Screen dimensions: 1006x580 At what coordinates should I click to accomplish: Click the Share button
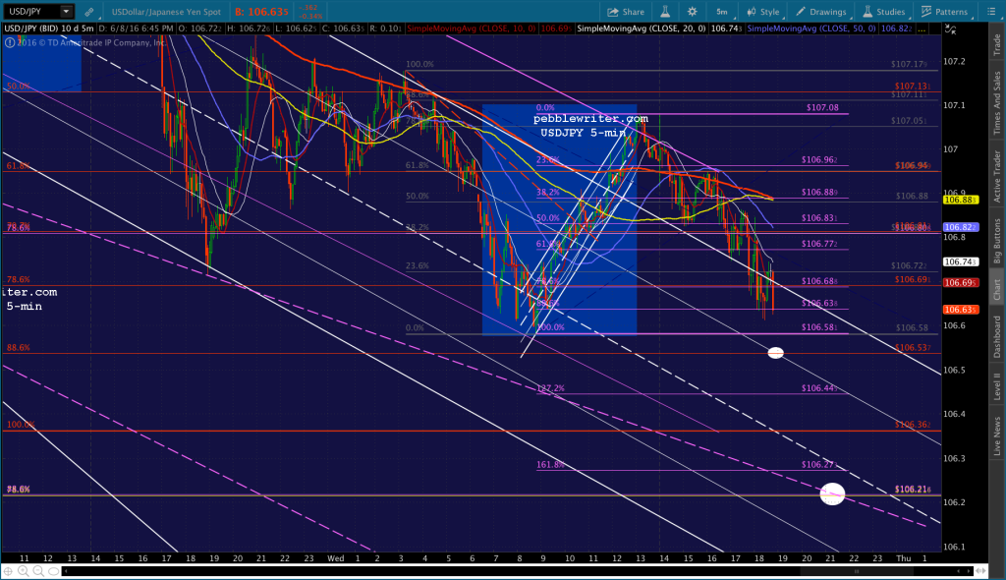(626, 12)
